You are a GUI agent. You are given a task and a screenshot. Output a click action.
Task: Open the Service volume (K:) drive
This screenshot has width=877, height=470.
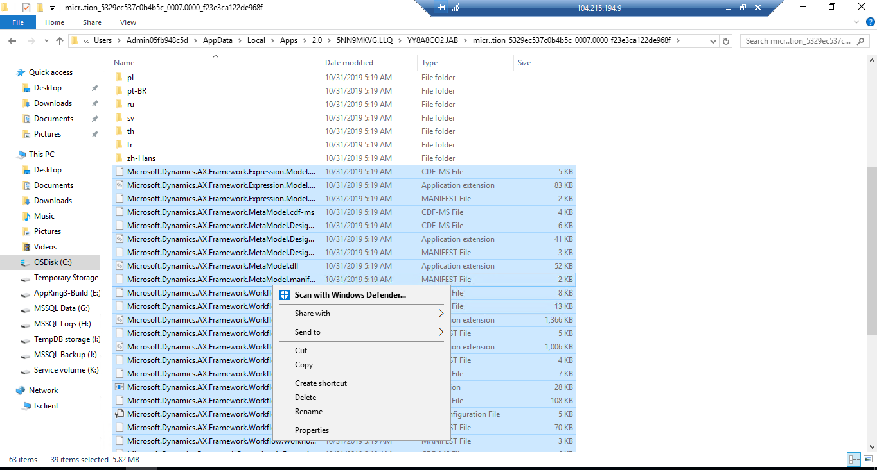tap(66, 370)
